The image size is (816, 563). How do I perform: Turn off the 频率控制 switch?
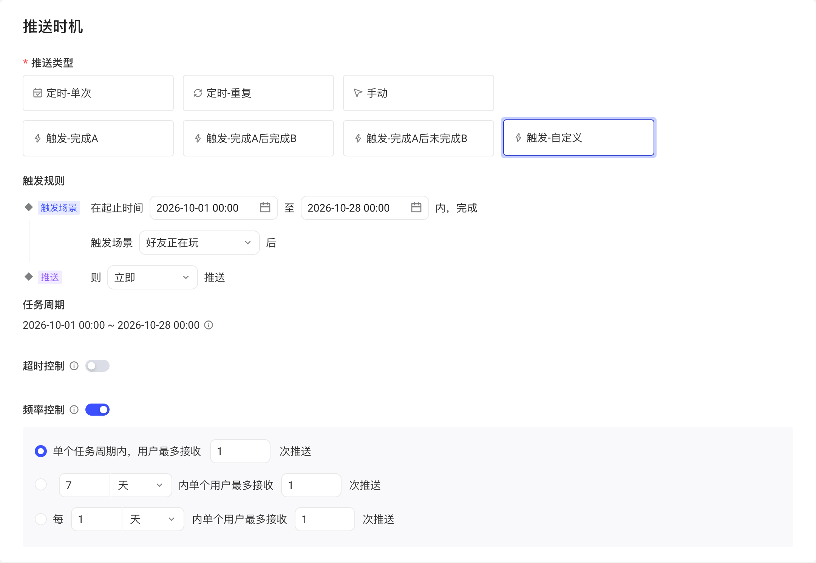point(97,410)
